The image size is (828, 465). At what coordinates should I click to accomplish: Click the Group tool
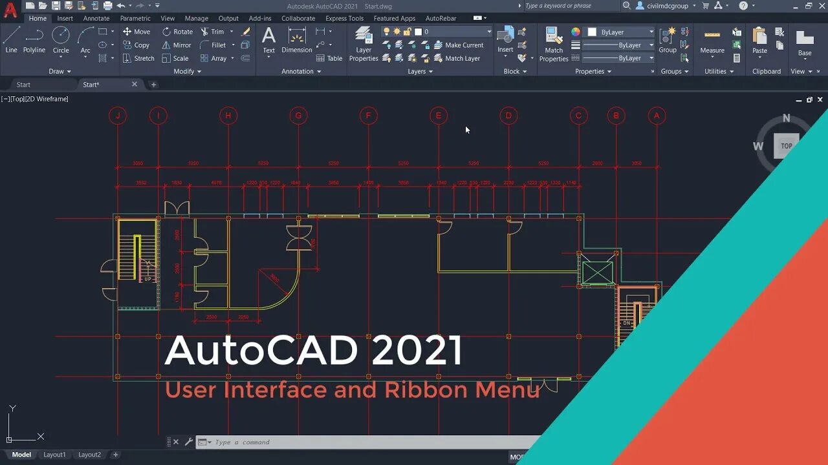[x=668, y=40]
